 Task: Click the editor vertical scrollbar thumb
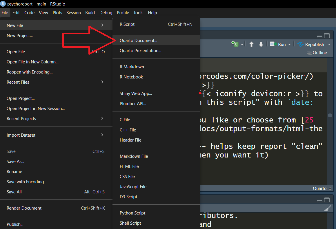330,115
